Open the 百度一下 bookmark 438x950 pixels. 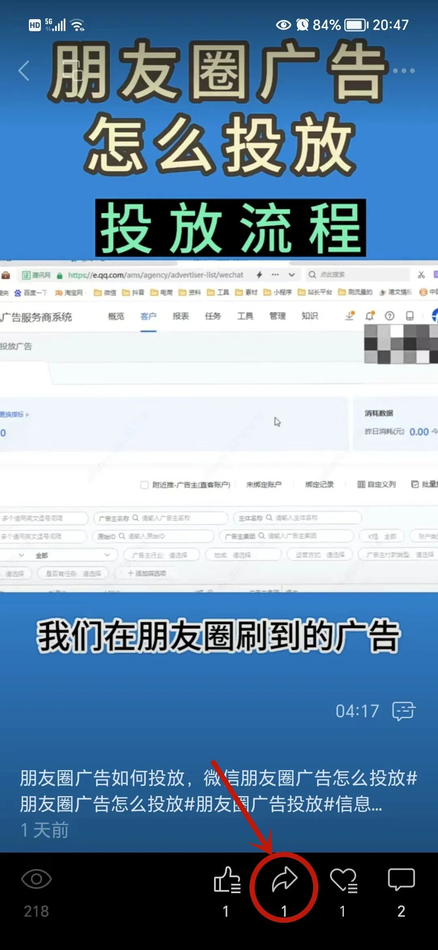(31, 292)
